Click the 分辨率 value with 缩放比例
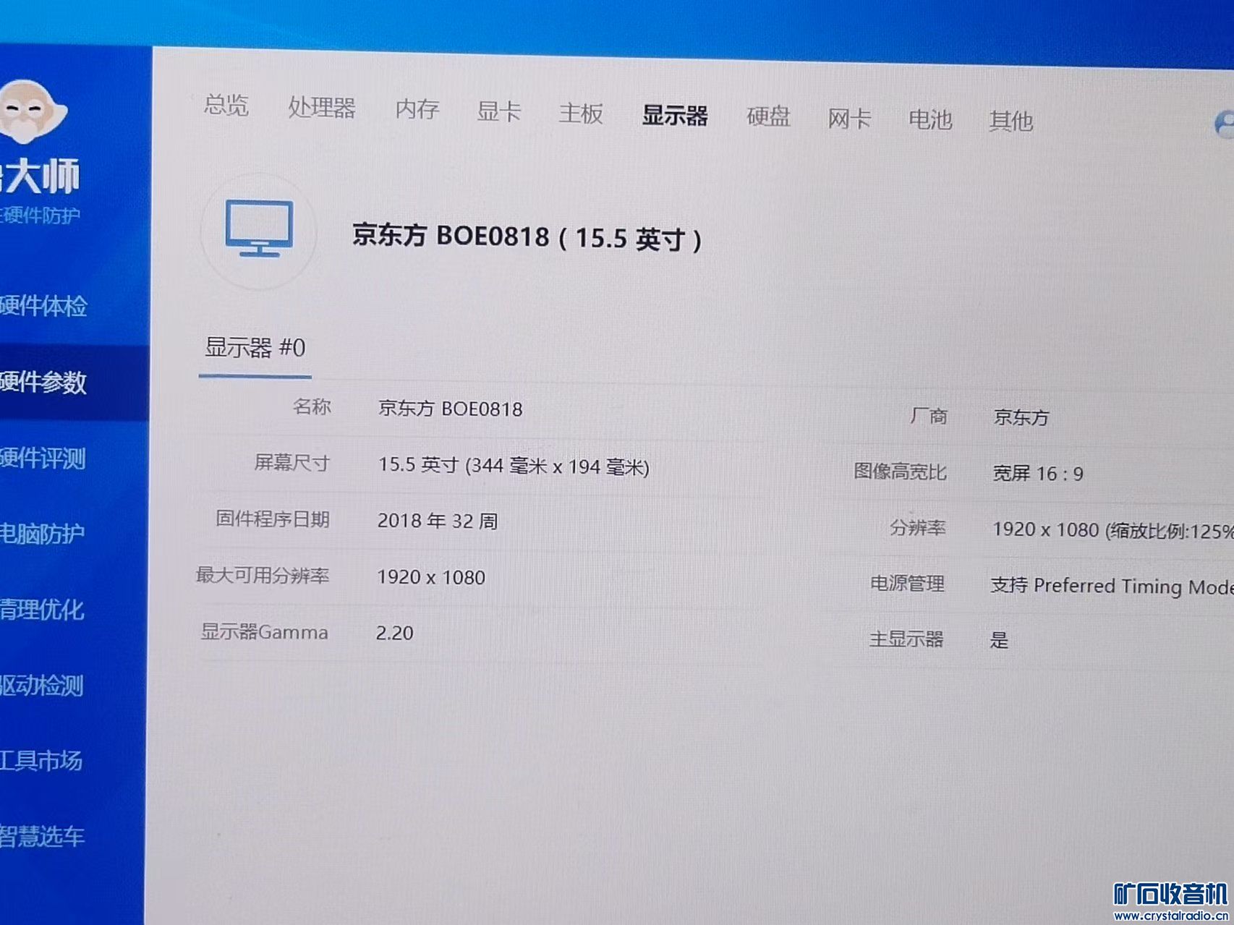The width and height of the screenshot is (1234, 925). tap(1112, 530)
